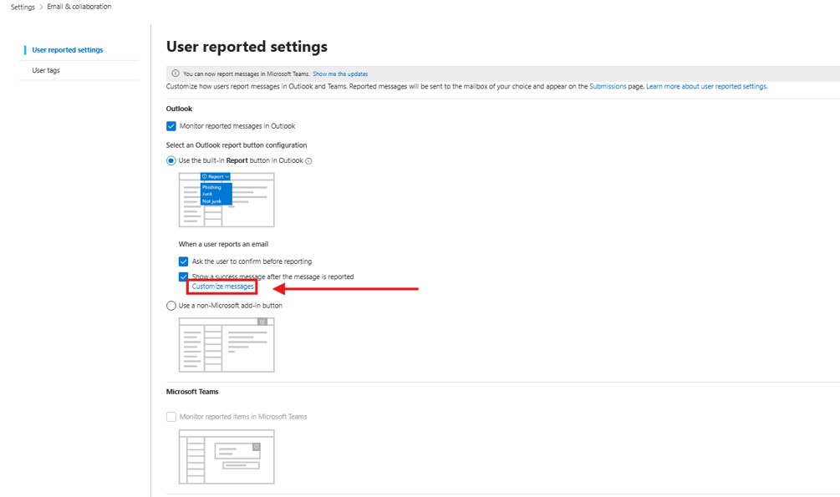Select Use a non-Microsoft add-in button radio
Viewport: 840px width, 497px height.
(x=171, y=306)
